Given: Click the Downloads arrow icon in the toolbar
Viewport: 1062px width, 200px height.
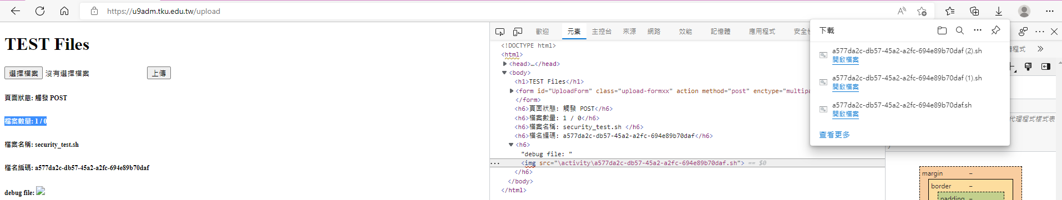Looking at the screenshot, I should click(x=999, y=11).
